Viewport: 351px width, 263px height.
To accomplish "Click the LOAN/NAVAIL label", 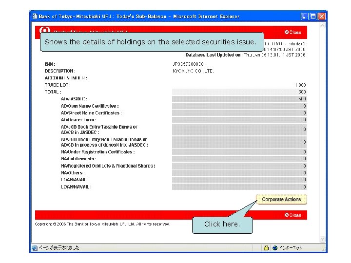I will [x=77, y=187].
